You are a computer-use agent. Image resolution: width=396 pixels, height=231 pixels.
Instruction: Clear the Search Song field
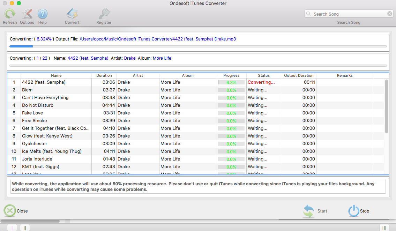[x=390, y=14]
